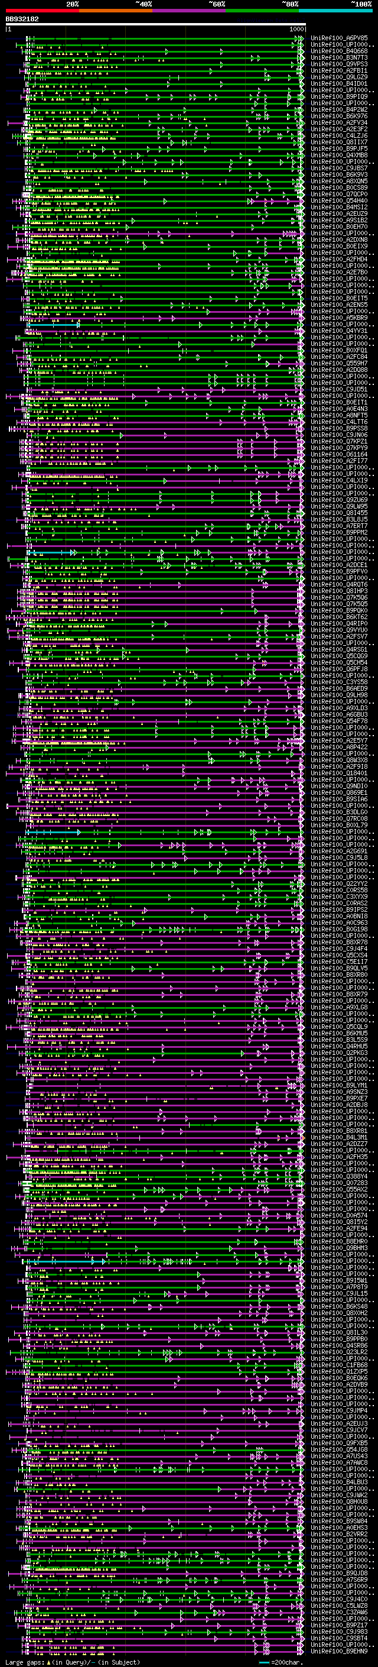Click the yellow large-gap triangle in legend
The height and width of the screenshot is (1667, 378).
pos(49,1662)
